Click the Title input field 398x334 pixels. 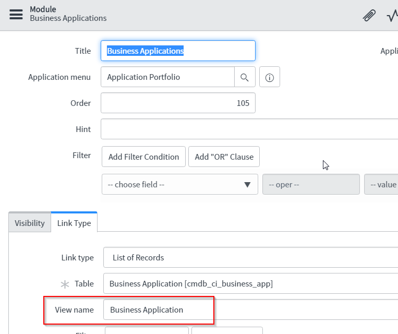pyautogui.click(x=178, y=51)
